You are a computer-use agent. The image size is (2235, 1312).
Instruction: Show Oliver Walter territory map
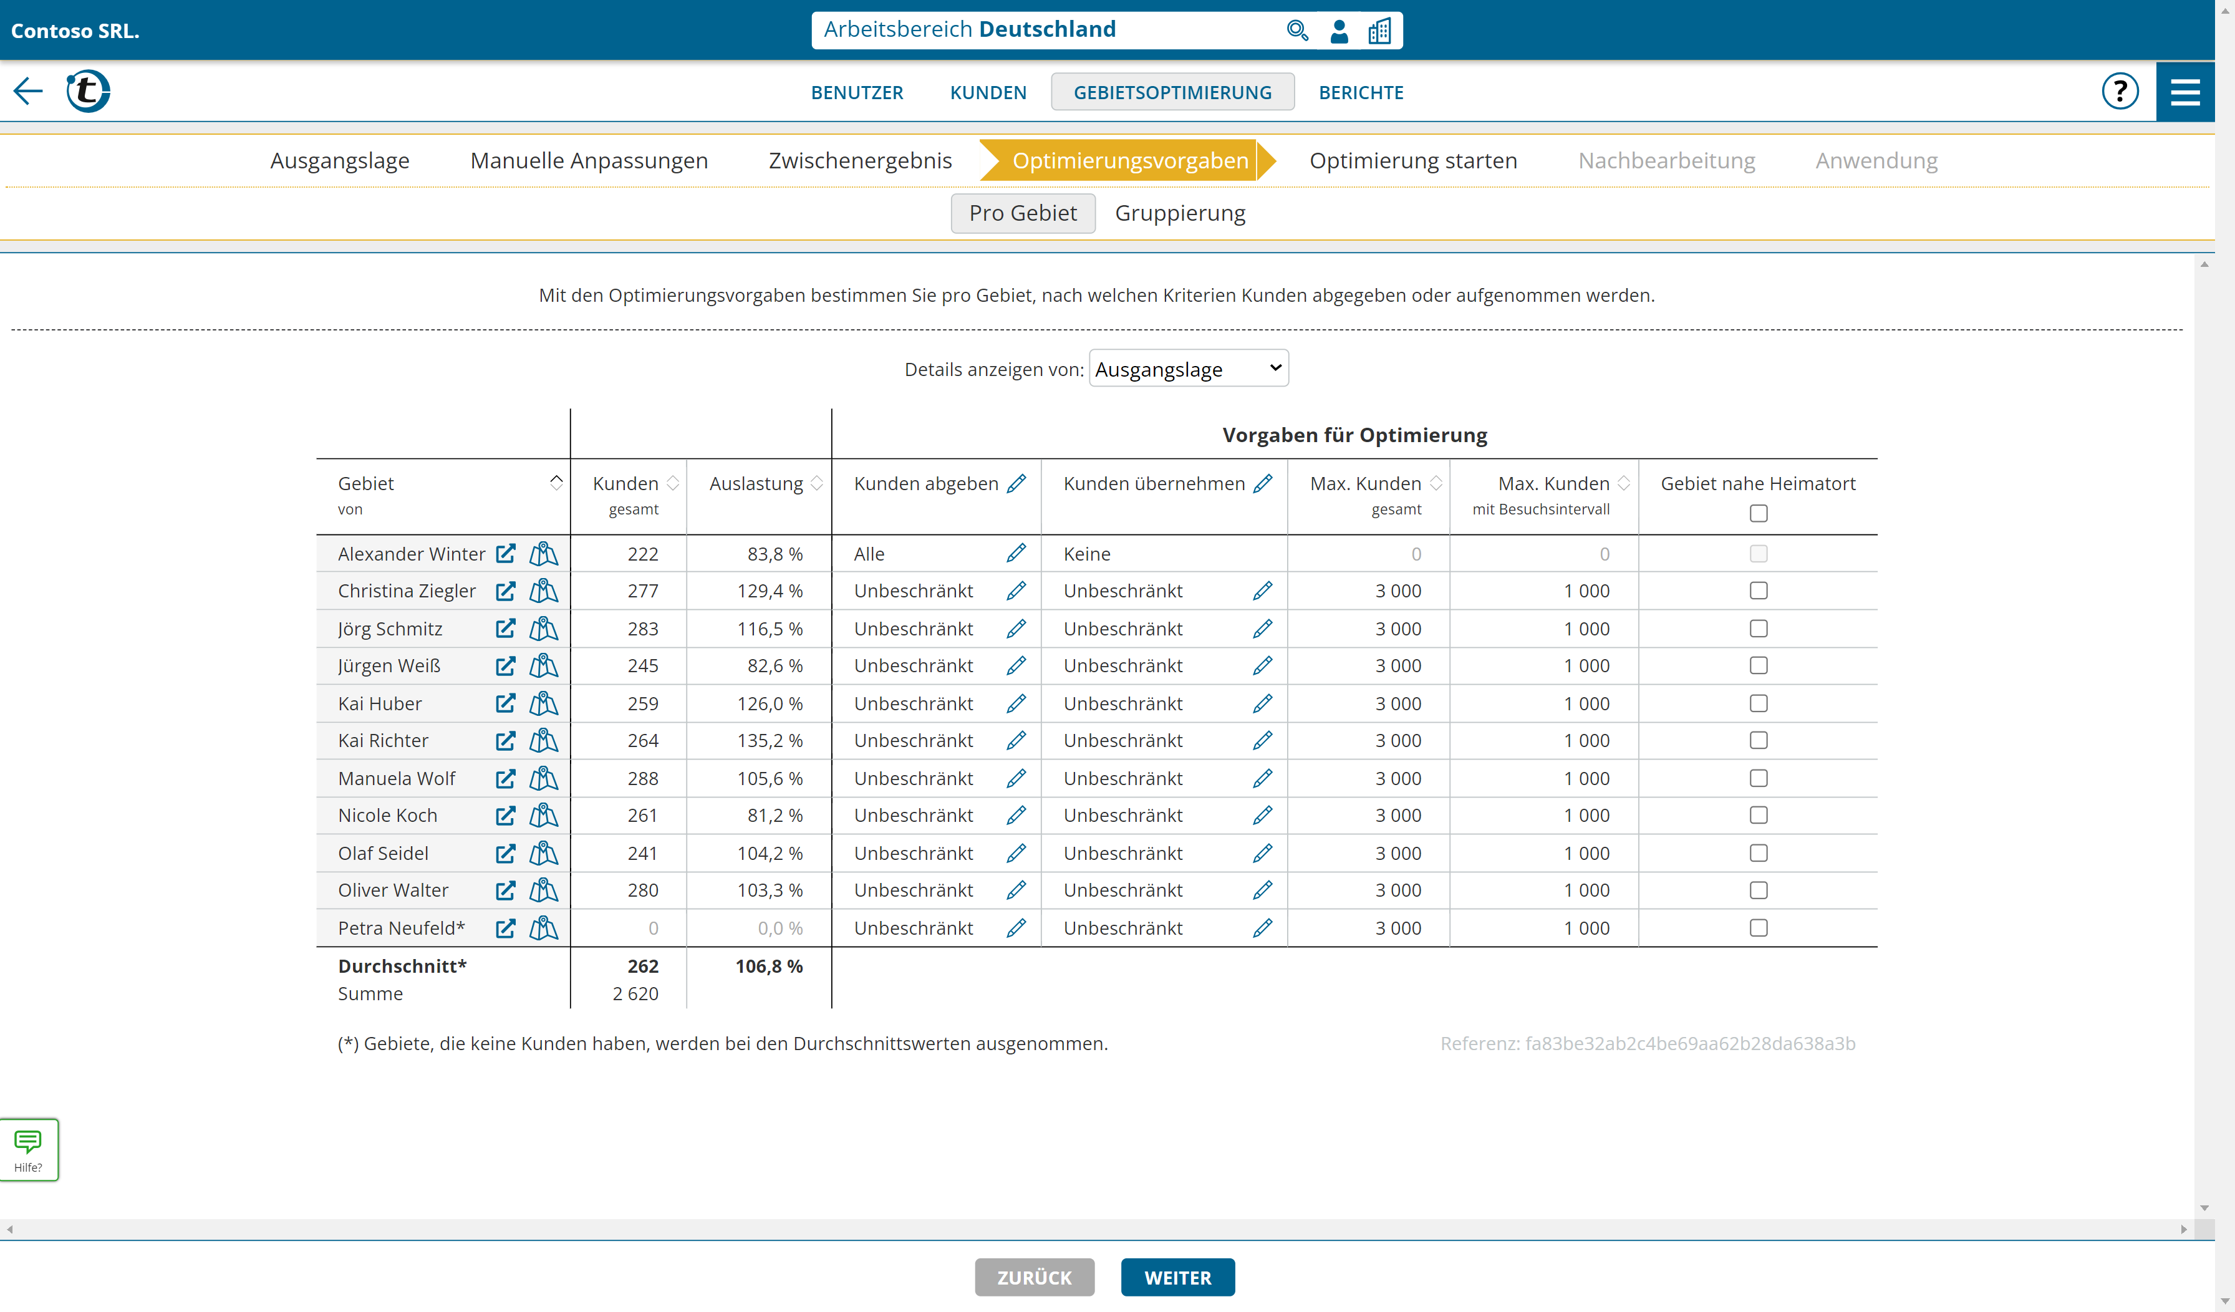coord(544,890)
